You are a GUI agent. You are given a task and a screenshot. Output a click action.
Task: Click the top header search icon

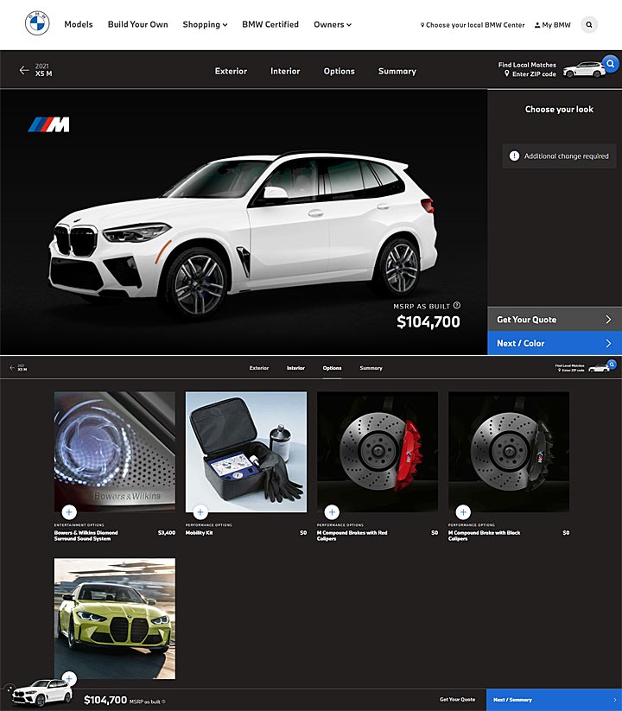(x=589, y=24)
